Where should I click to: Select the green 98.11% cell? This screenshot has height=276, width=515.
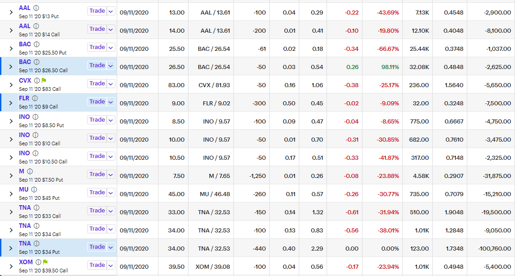tap(390, 67)
